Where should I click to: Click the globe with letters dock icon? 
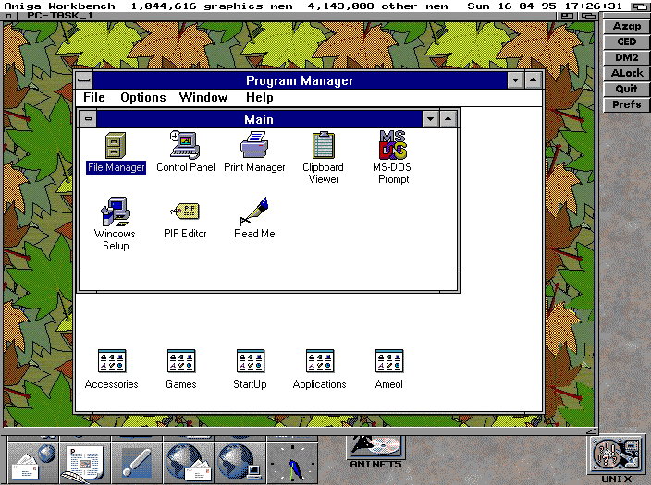coord(189,462)
